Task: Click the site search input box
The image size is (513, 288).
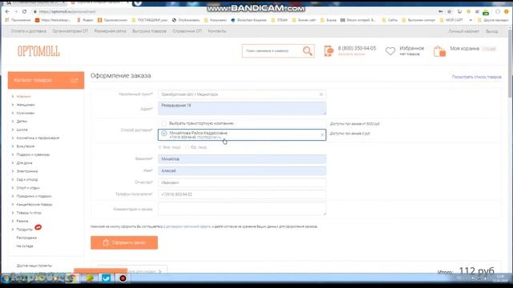Action: tap(272, 51)
